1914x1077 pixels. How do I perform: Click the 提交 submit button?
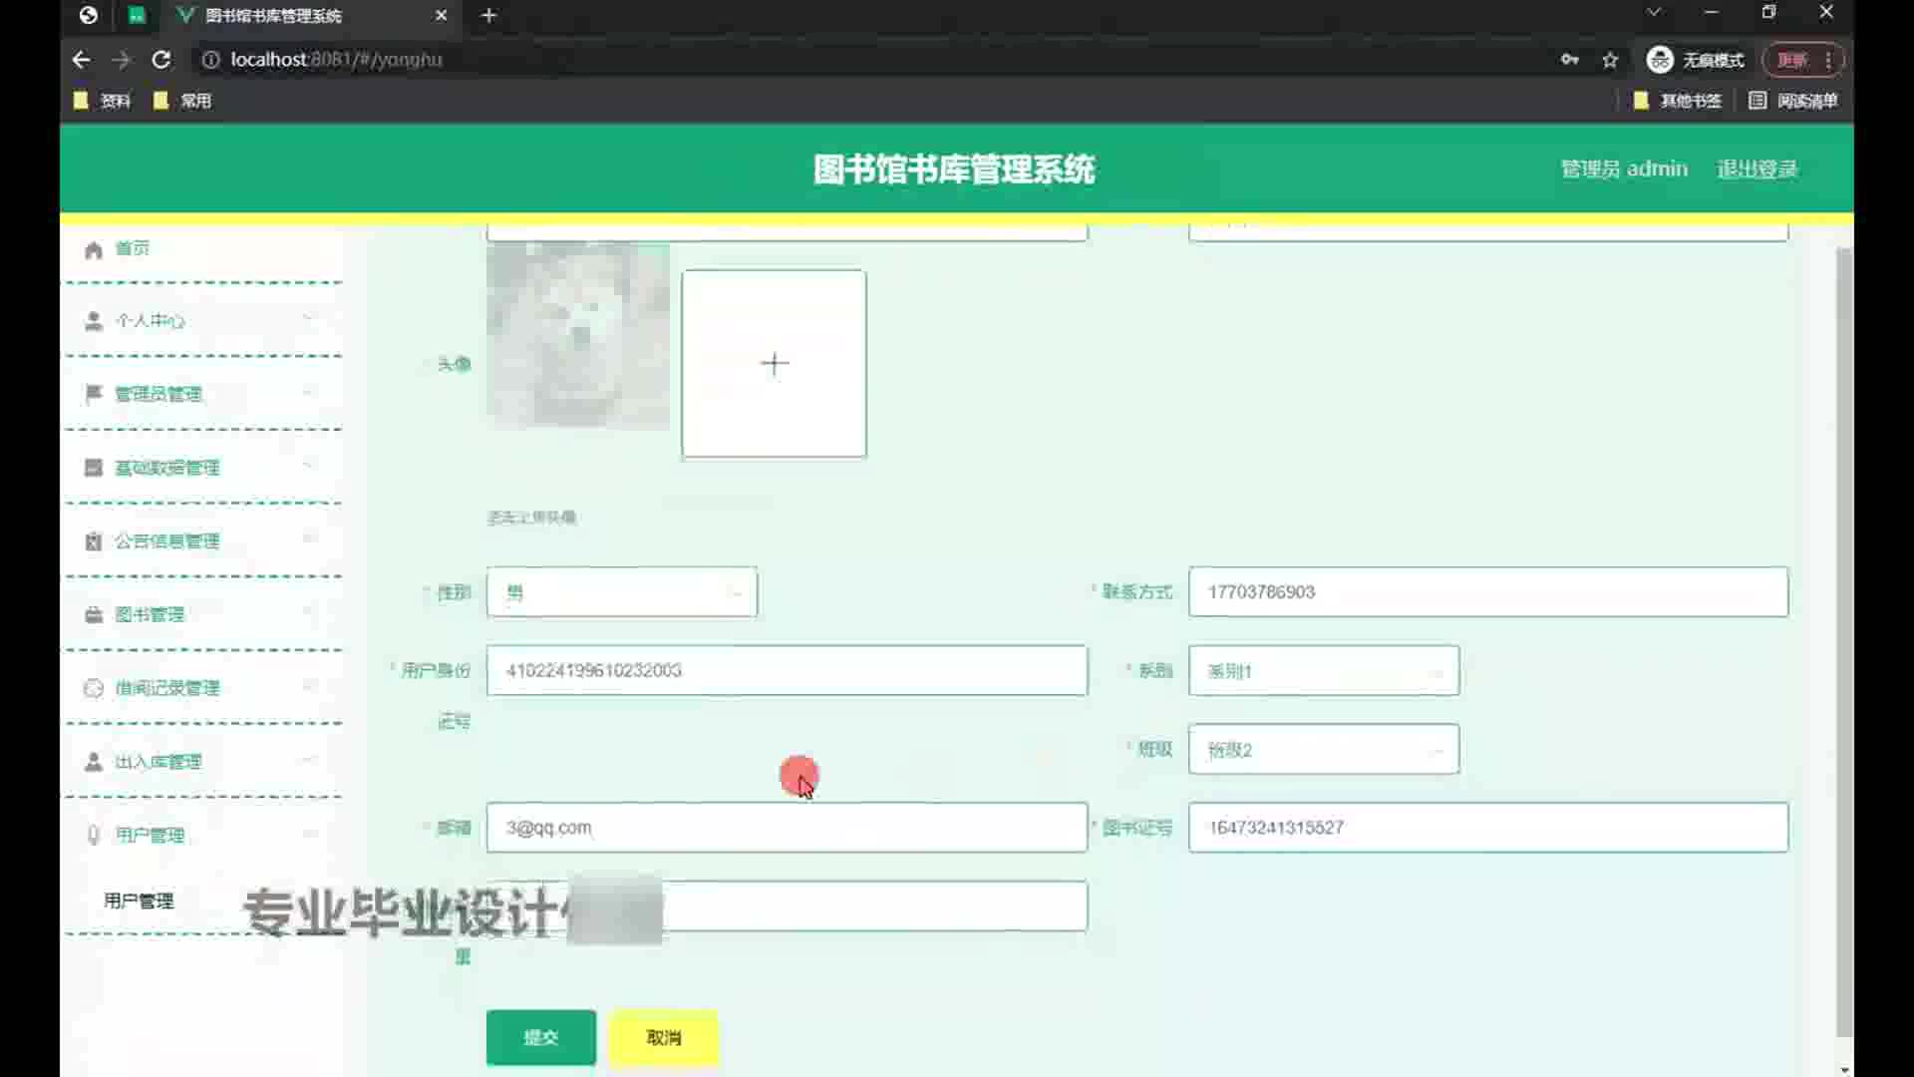click(x=540, y=1037)
